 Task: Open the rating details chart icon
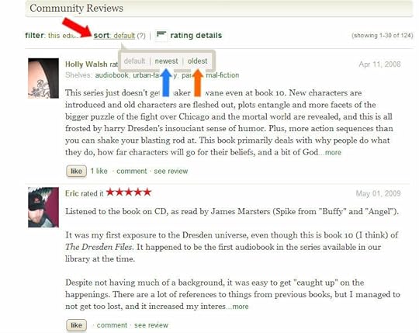click(x=161, y=35)
